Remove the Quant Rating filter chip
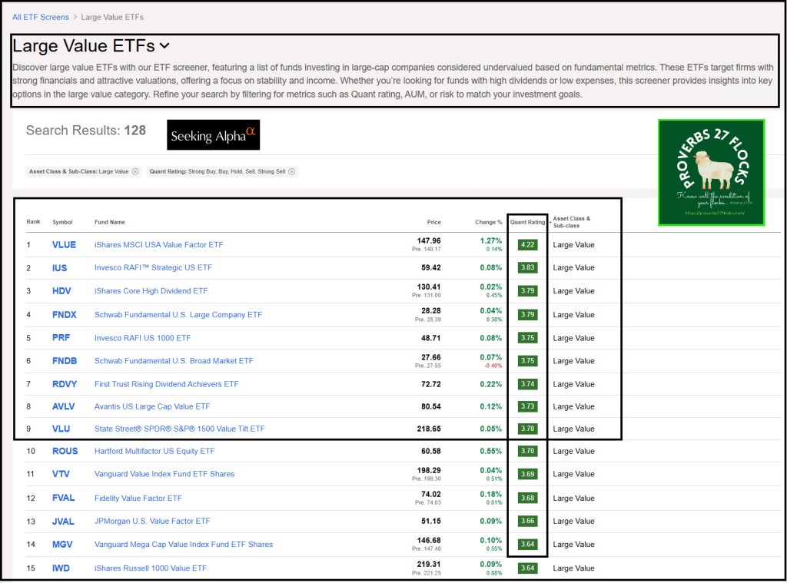The height and width of the screenshot is (583, 787). 292,172
